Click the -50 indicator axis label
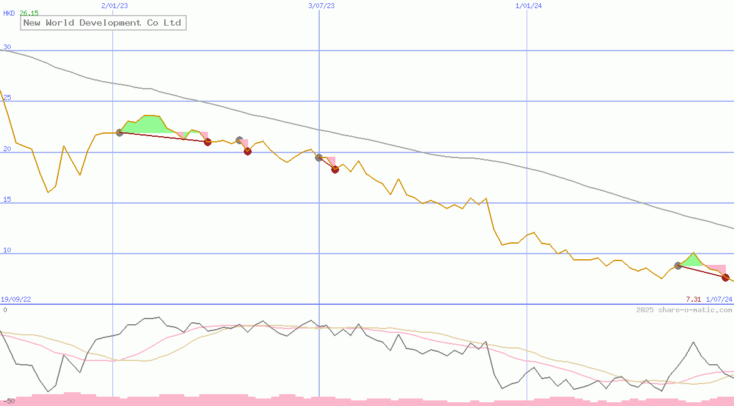The image size is (734, 406). tap(9, 402)
